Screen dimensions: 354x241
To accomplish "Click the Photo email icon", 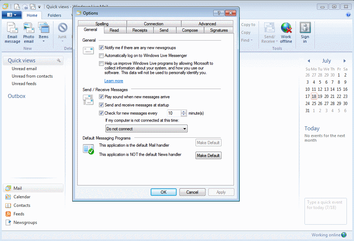I will [x=29, y=27].
